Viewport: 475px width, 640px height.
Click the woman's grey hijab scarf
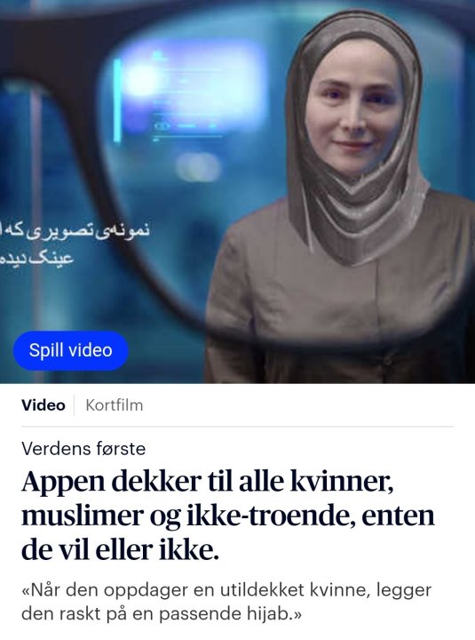tap(359, 175)
